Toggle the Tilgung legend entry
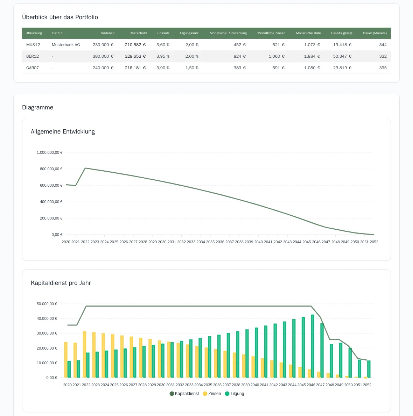 [x=234, y=393]
